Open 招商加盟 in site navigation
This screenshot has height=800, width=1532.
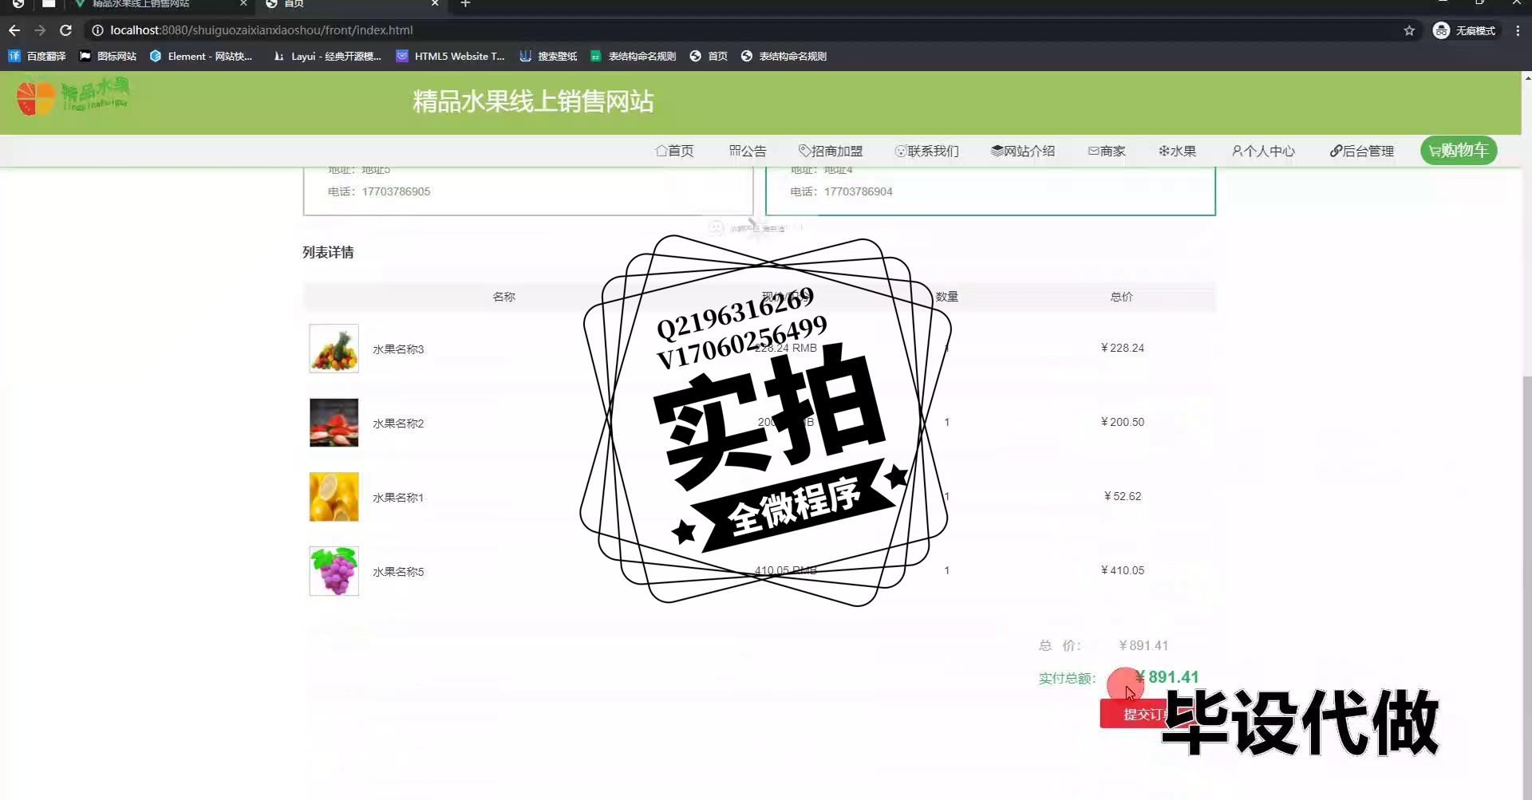coord(831,151)
